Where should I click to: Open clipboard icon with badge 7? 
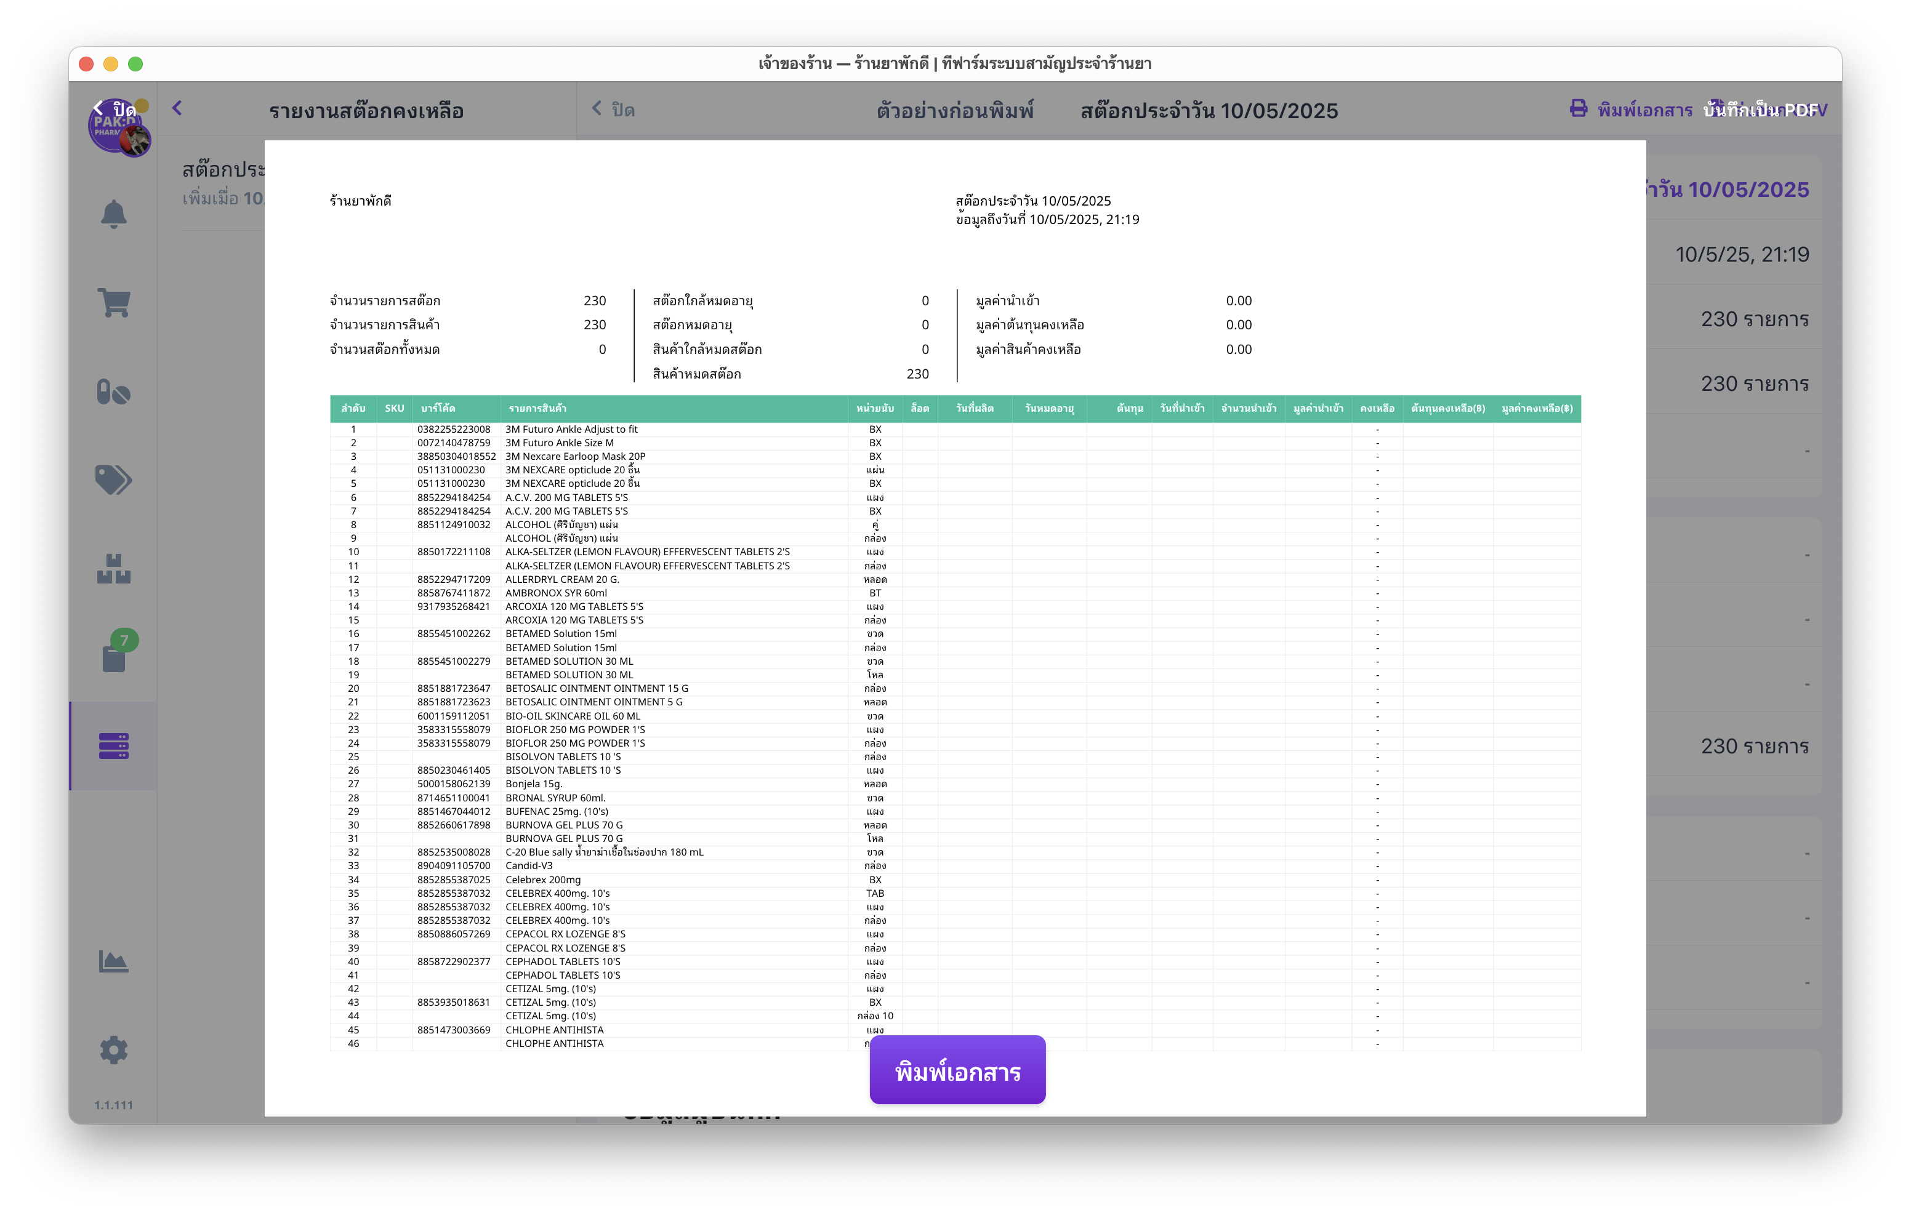pyautogui.click(x=113, y=657)
